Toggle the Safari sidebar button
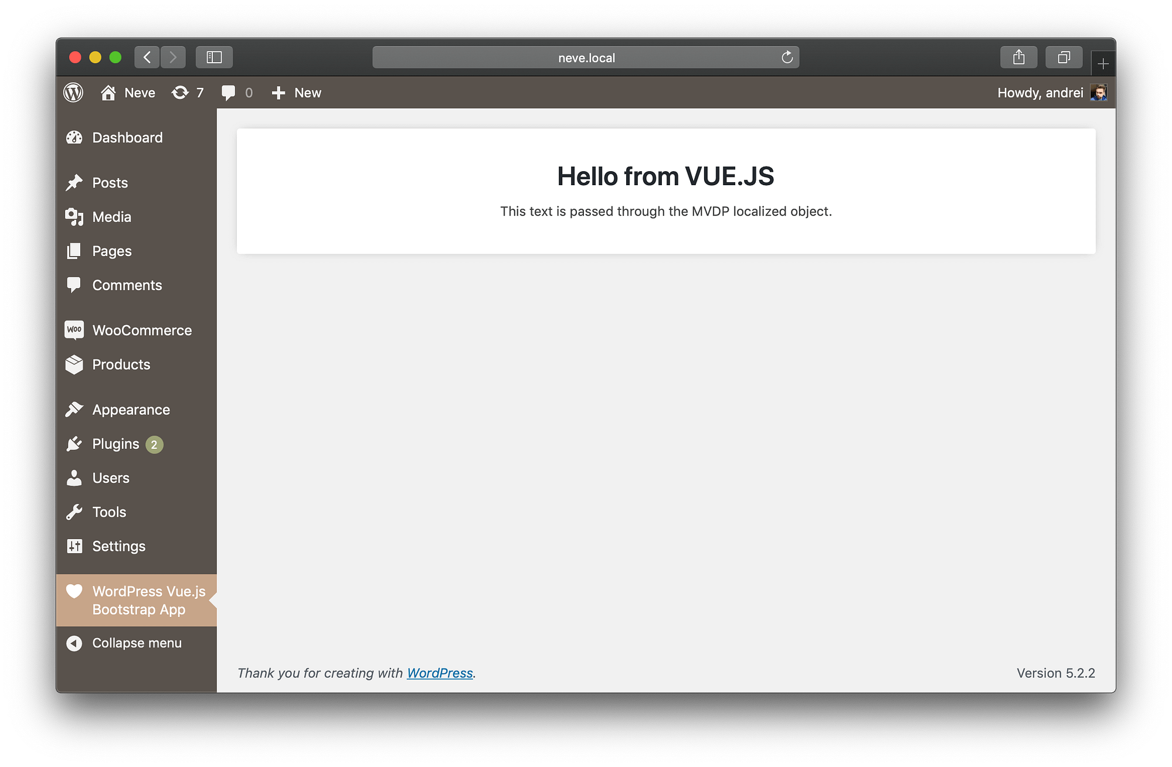The image size is (1172, 767). pyautogui.click(x=214, y=57)
